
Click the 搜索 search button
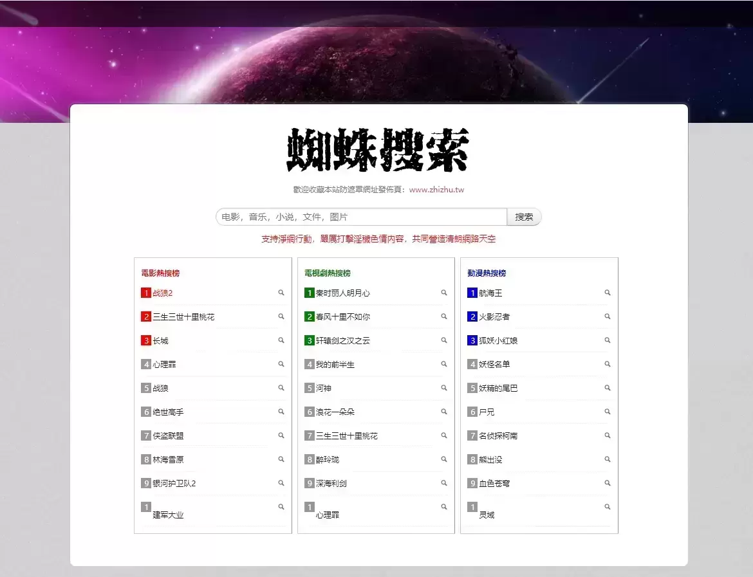point(524,217)
